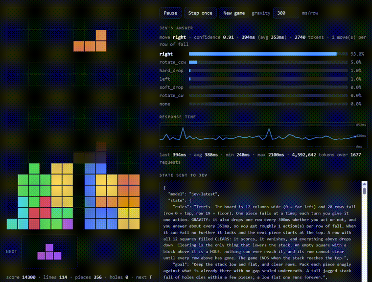Screen dimensions: 372x282
Task: Click the '"model": "jev-latest"' line
Action: 194,194
